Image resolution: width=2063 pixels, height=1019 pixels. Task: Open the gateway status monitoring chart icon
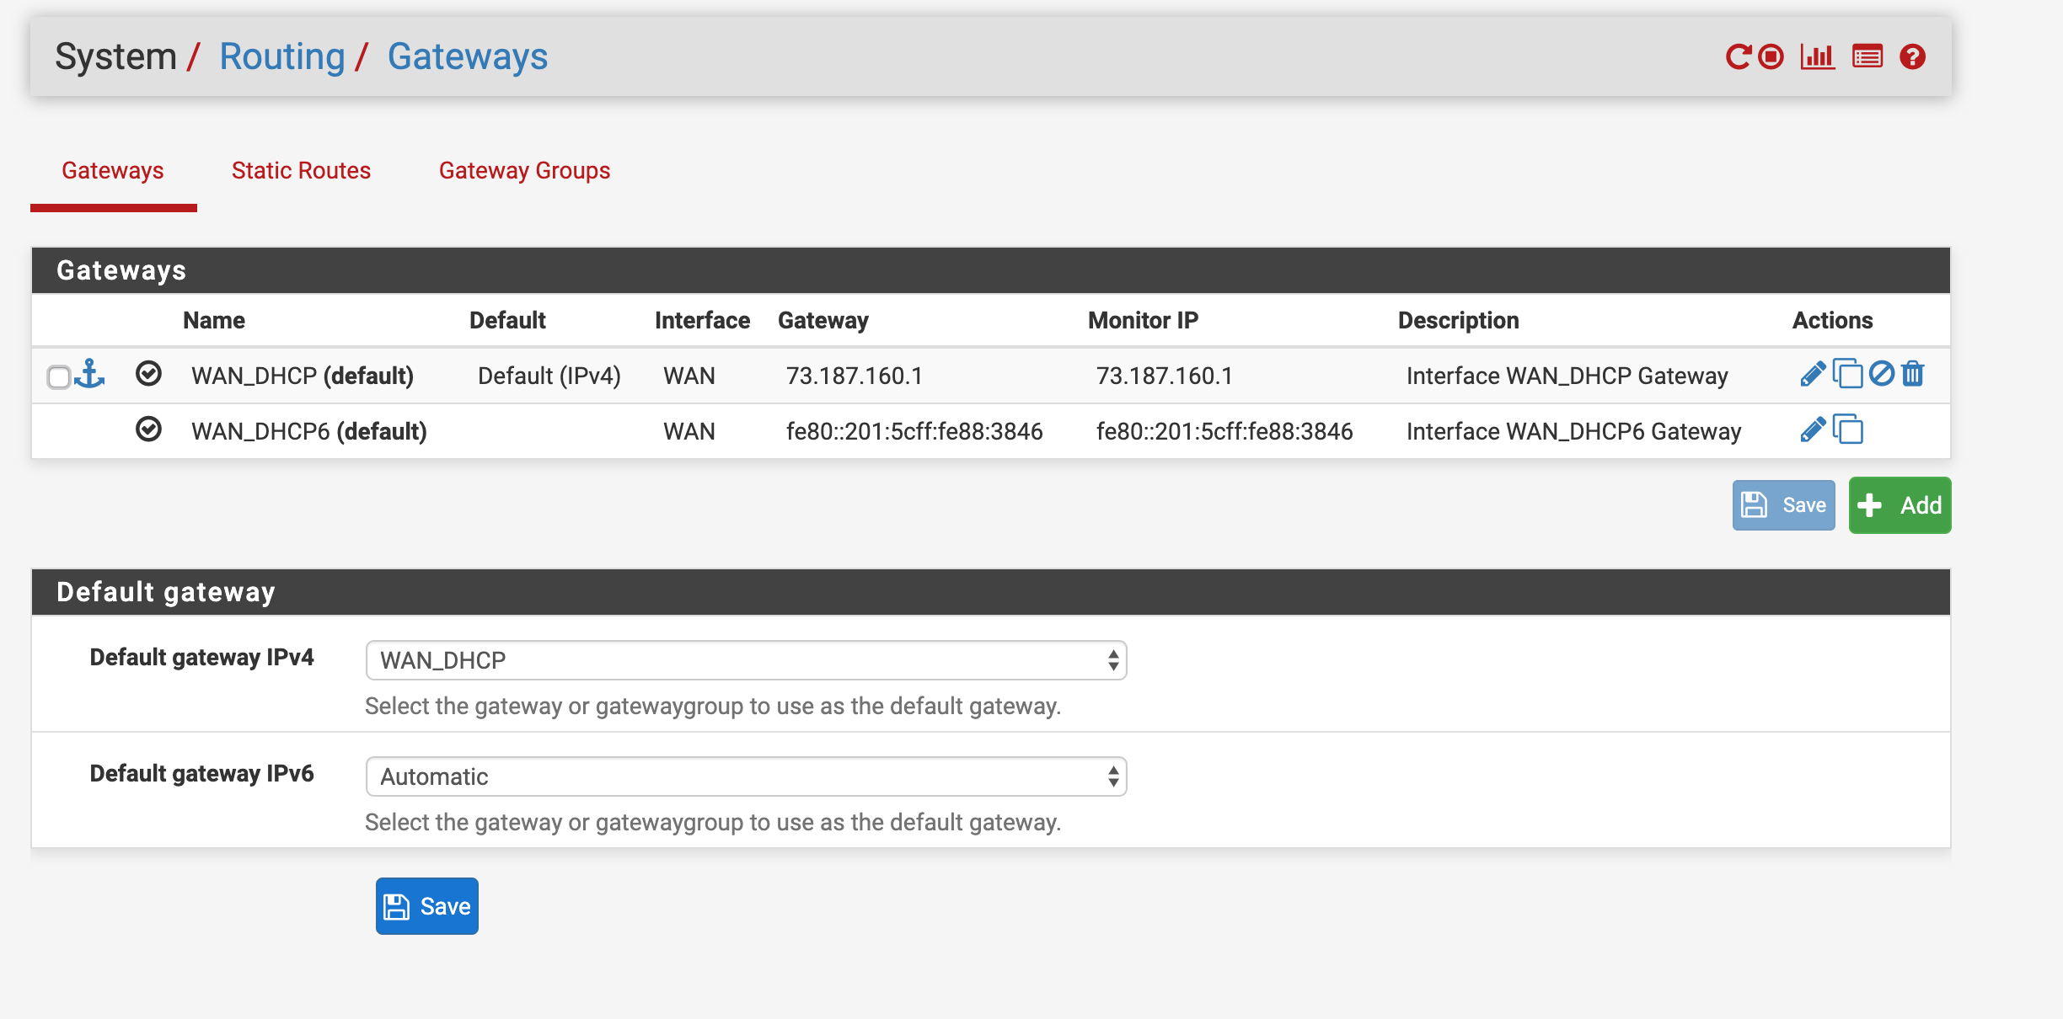(x=1818, y=56)
